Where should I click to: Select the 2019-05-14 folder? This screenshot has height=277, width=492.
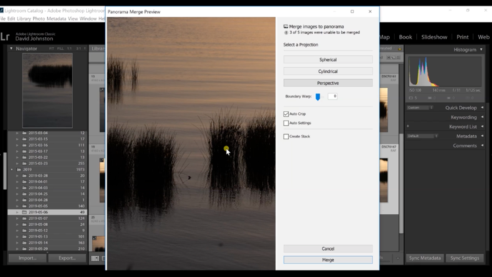point(47,243)
